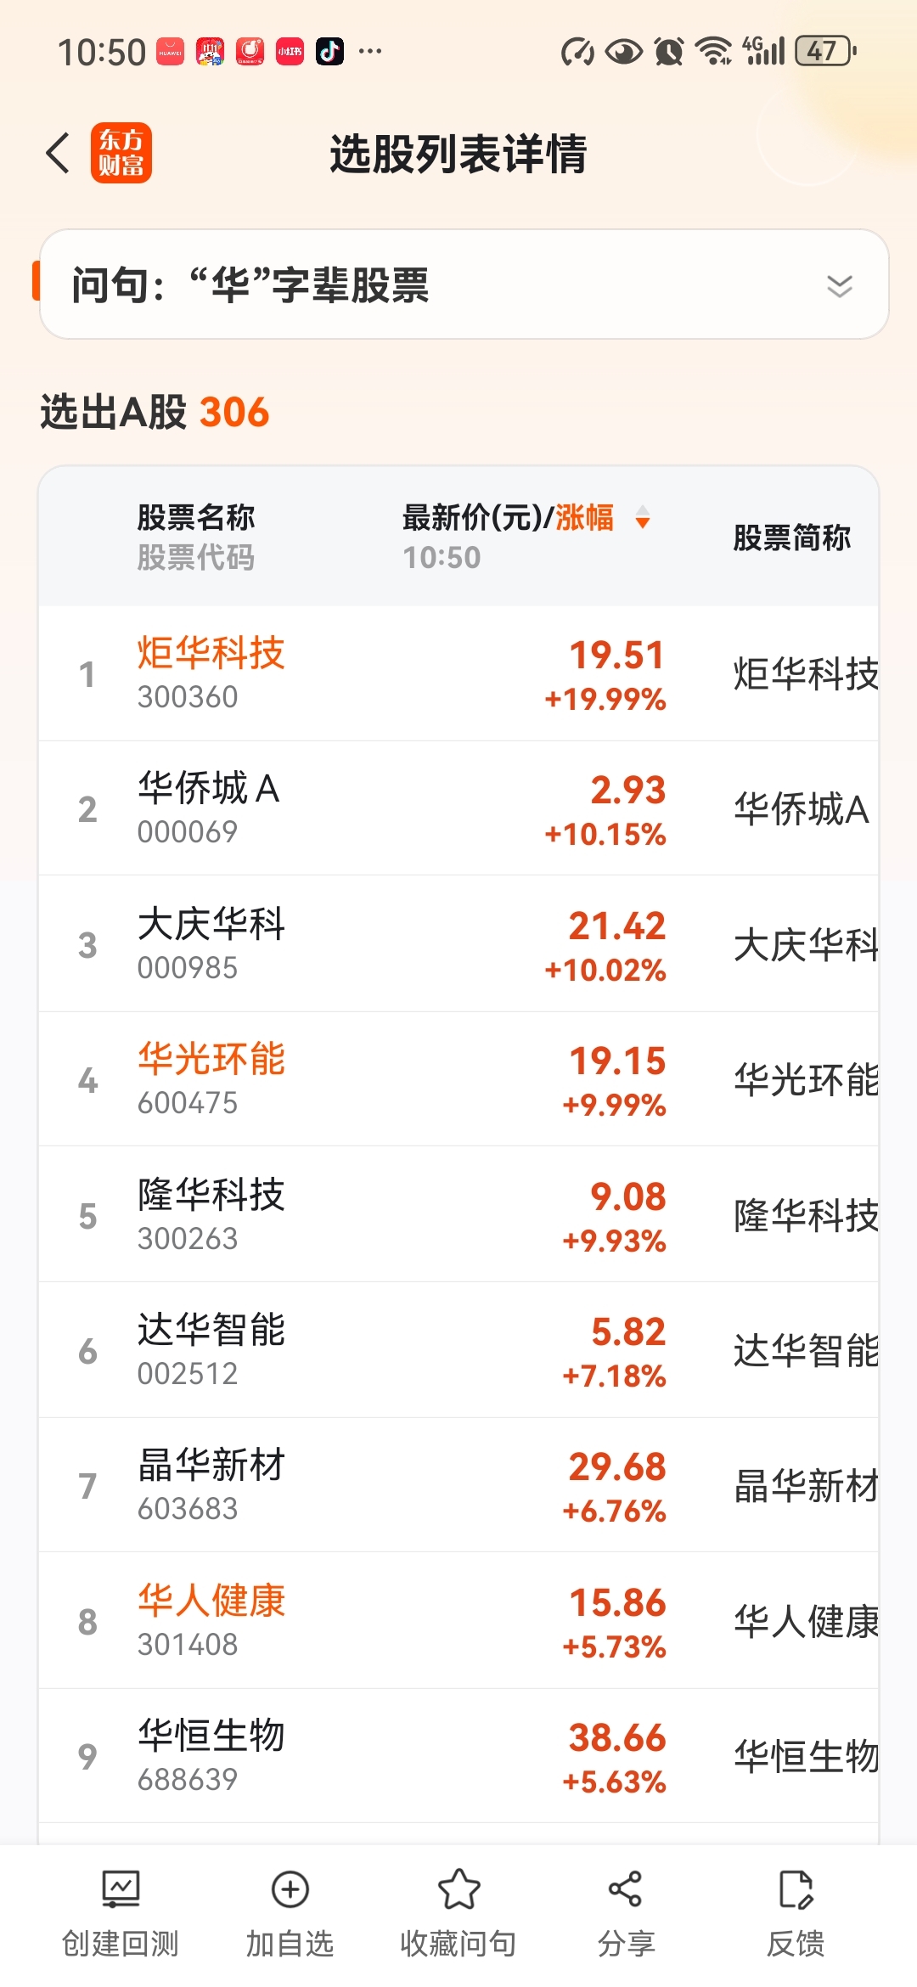
Task: Tap the alarm clock status bar icon
Action: point(669,52)
